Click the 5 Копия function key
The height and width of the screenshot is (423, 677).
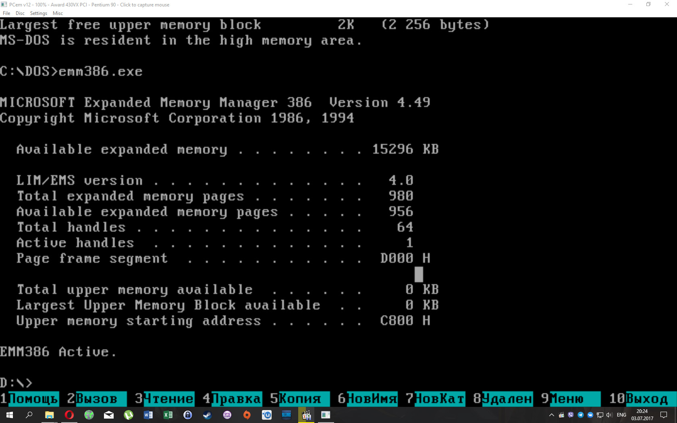click(300, 399)
